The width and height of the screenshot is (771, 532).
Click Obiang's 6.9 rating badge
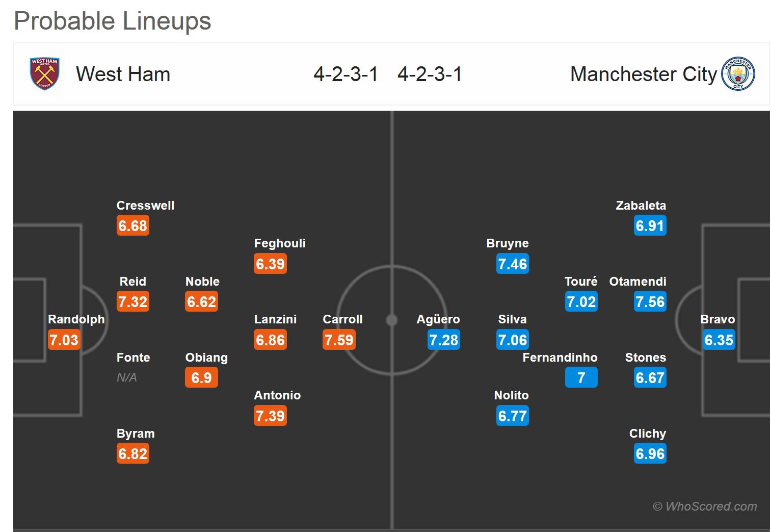click(x=201, y=377)
